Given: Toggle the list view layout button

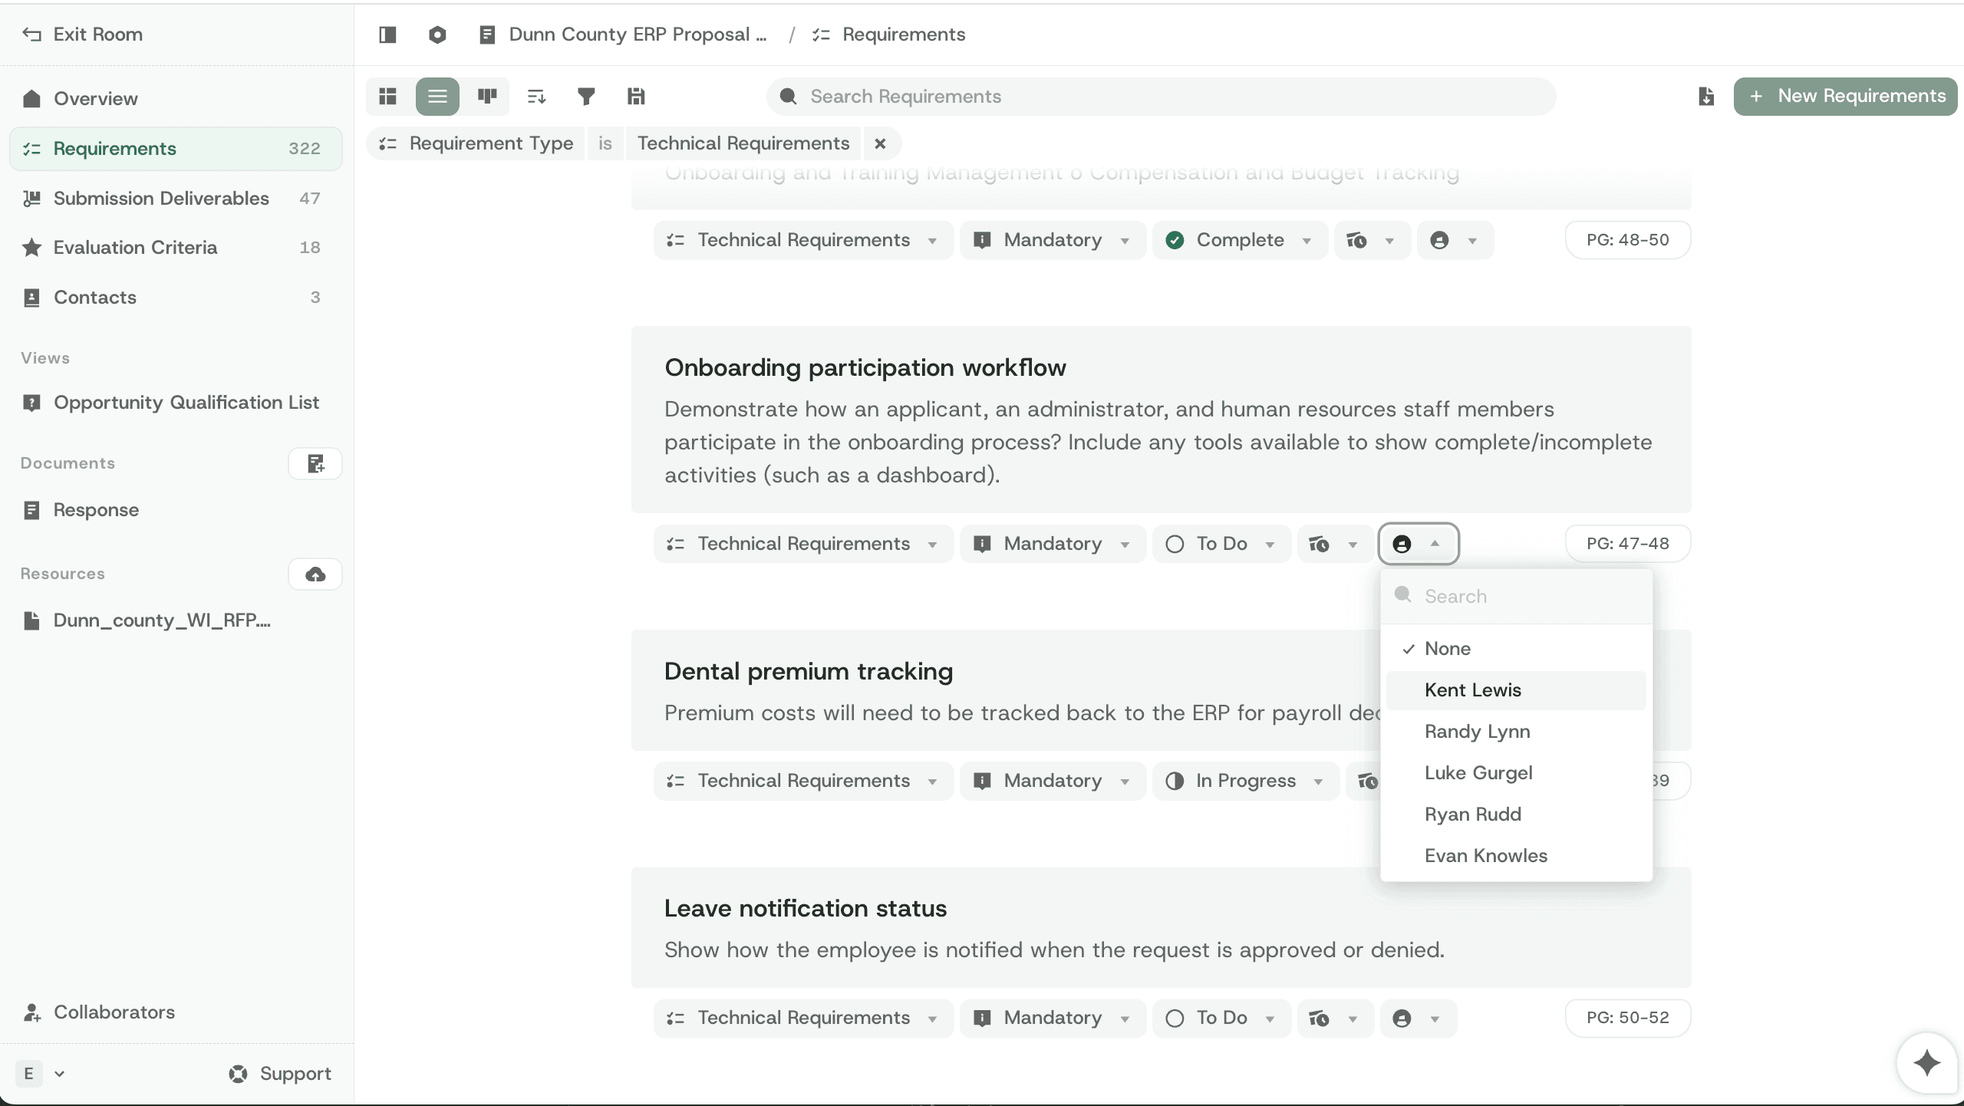Looking at the screenshot, I should tap(437, 96).
